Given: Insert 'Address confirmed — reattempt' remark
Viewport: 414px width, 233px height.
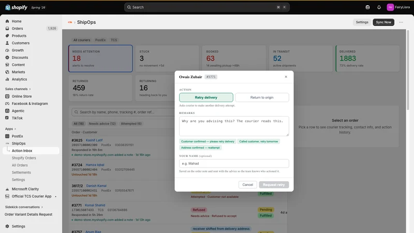Looking at the screenshot, I should (200, 148).
